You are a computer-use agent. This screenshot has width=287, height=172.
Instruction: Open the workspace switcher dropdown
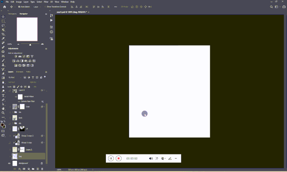[278, 7]
